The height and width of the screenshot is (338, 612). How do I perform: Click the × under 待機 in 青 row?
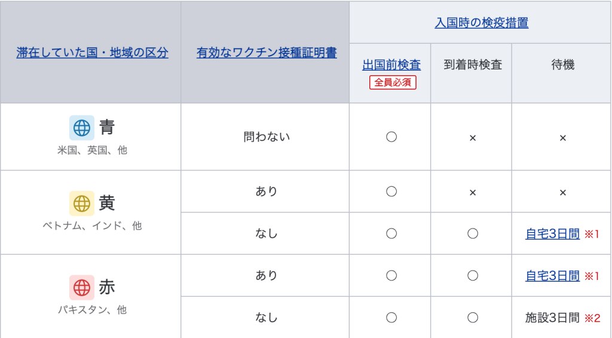coord(563,138)
